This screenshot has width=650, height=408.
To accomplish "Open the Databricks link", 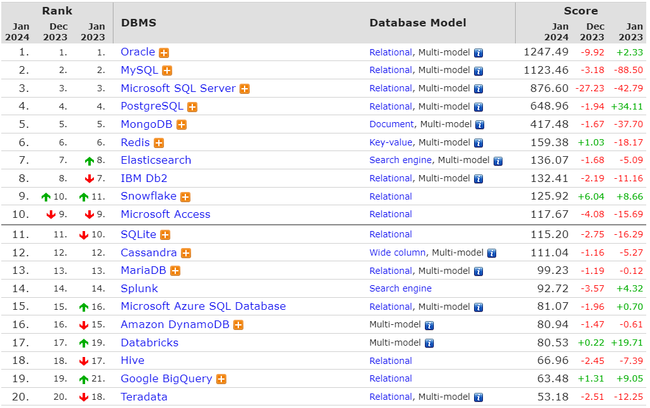I will [x=149, y=343].
